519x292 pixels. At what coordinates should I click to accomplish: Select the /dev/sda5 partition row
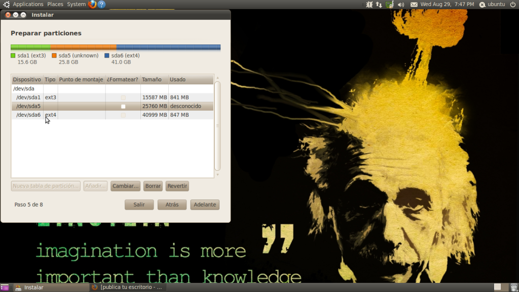click(113, 106)
